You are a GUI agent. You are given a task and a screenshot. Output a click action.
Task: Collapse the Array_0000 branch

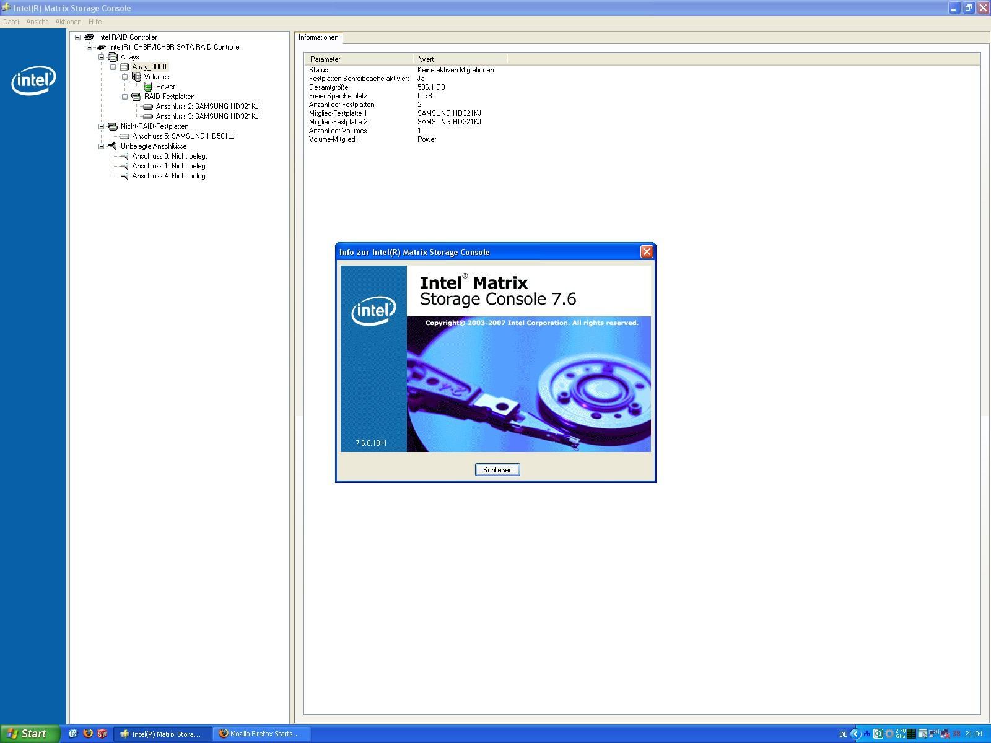coord(113,67)
